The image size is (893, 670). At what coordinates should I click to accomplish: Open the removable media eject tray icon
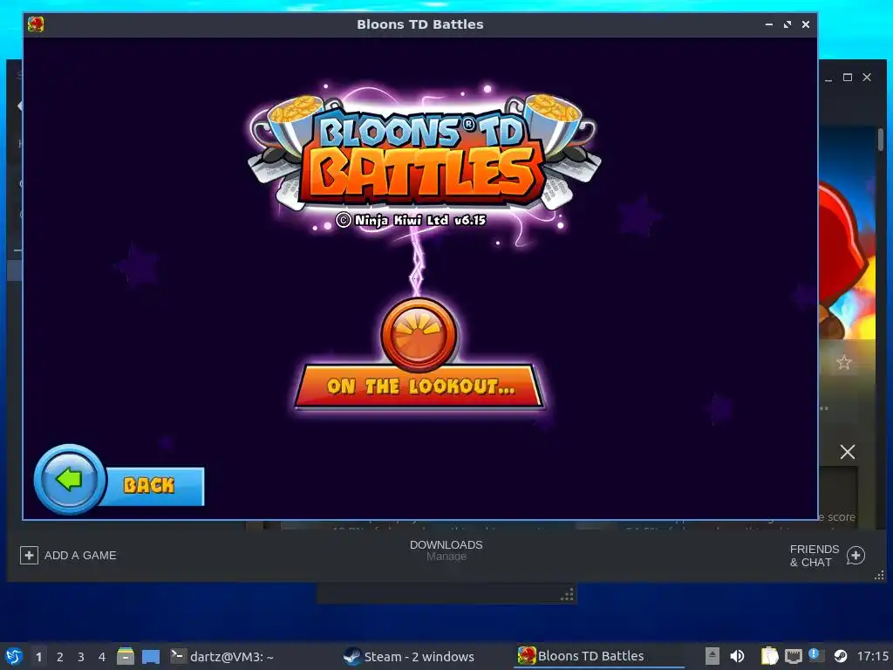tap(712, 656)
